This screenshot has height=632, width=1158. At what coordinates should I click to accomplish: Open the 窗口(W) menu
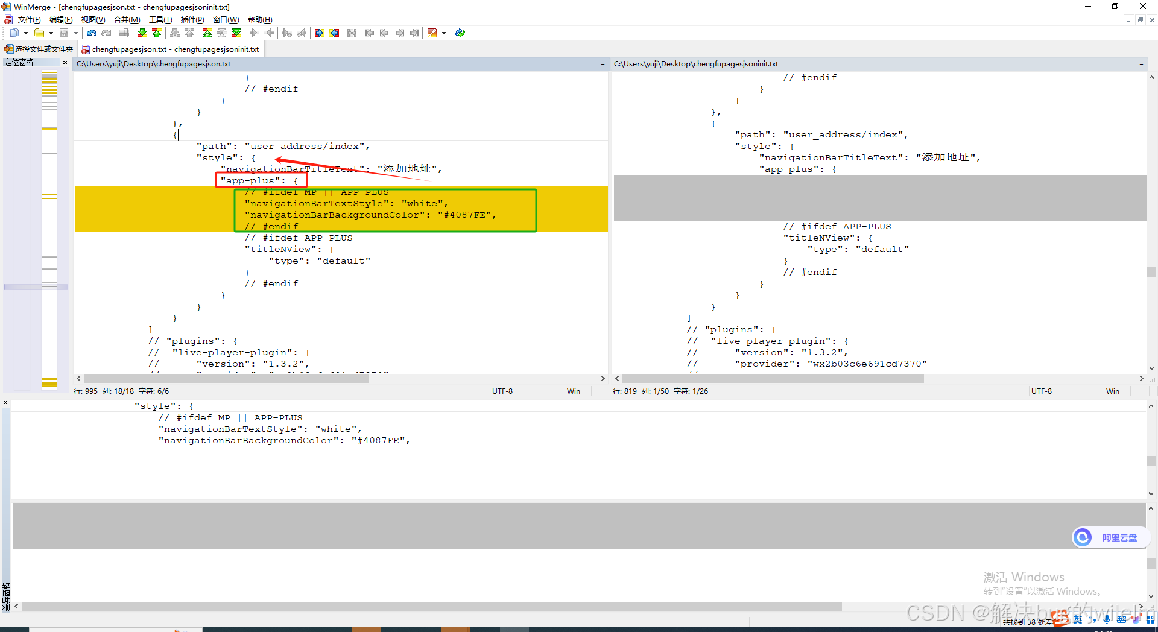tap(226, 20)
